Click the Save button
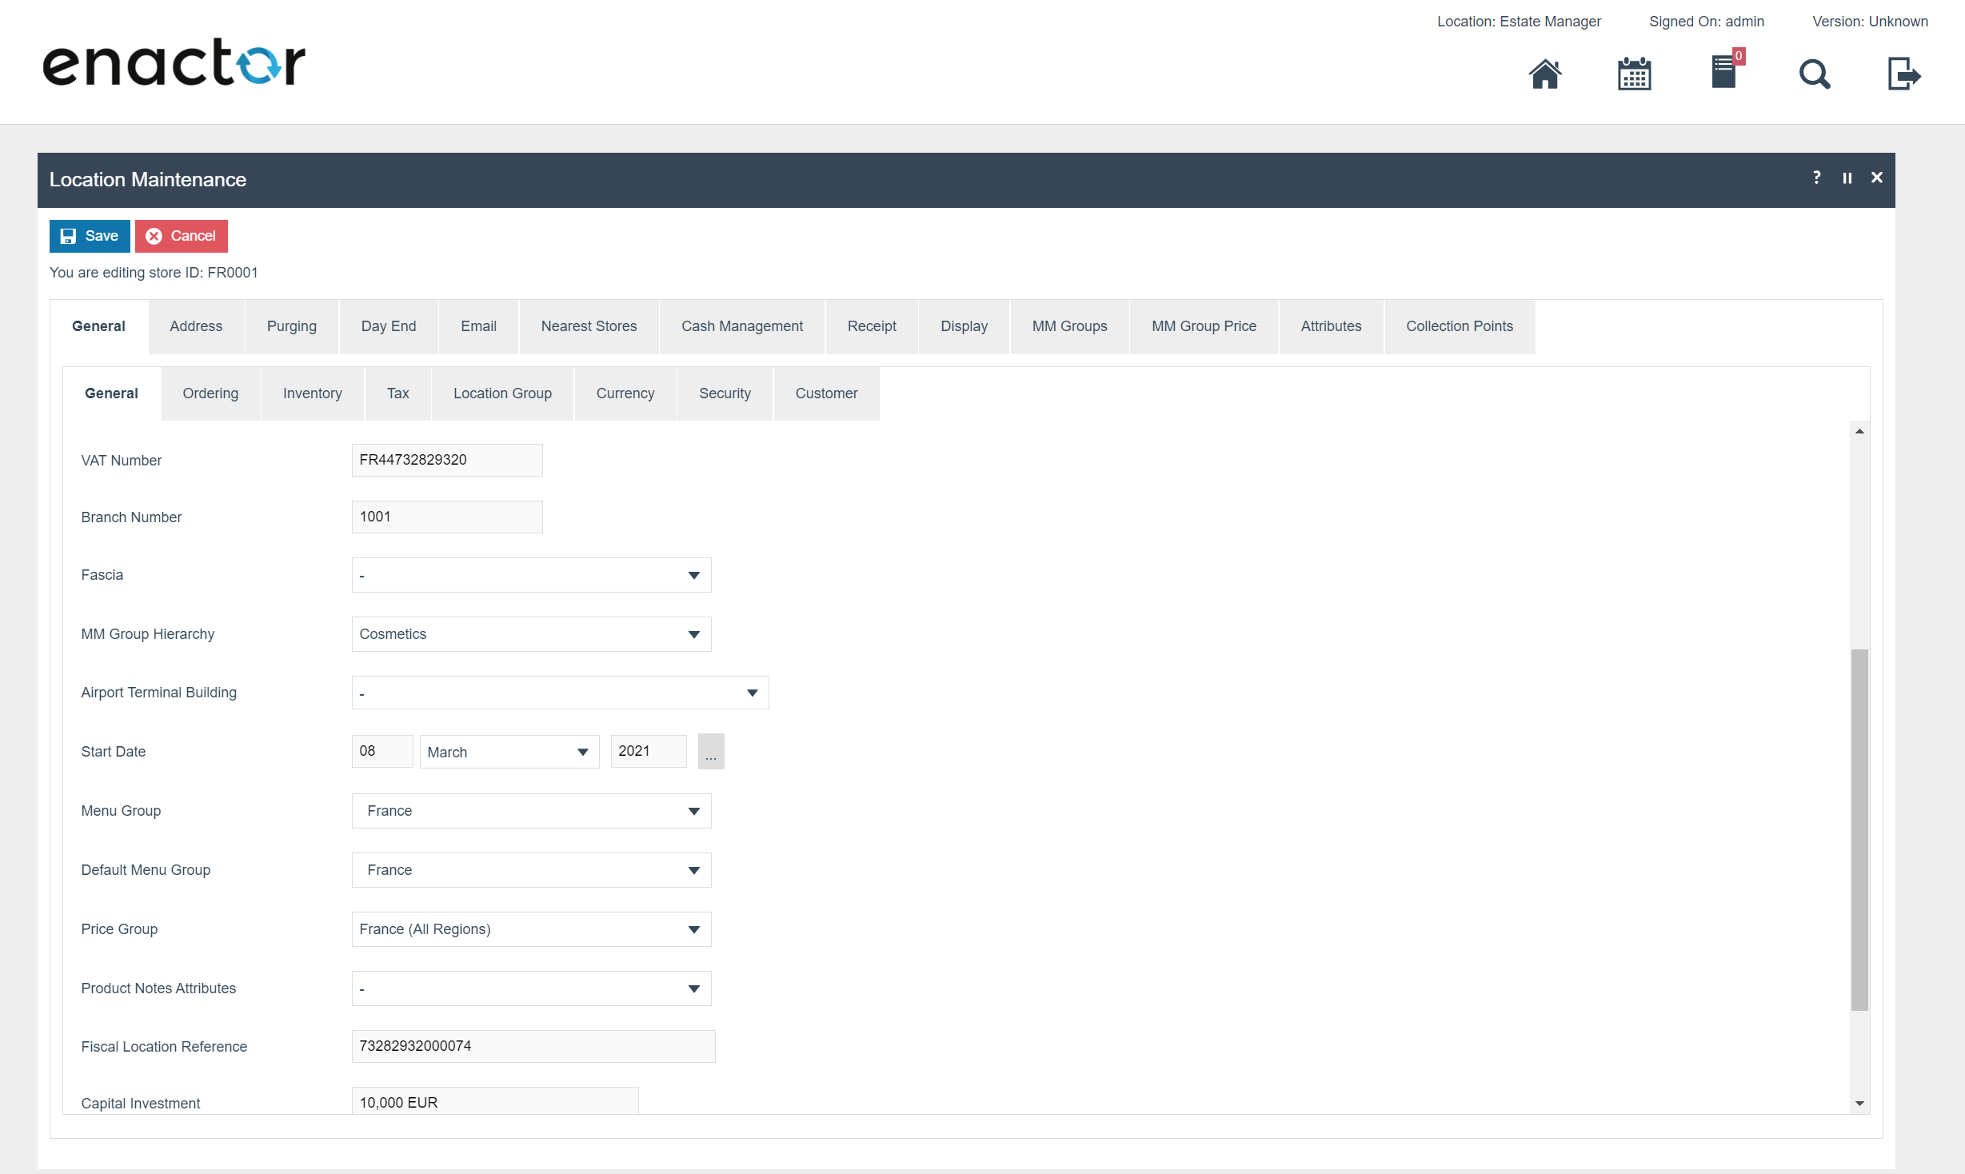The height and width of the screenshot is (1174, 1965). (90, 236)
